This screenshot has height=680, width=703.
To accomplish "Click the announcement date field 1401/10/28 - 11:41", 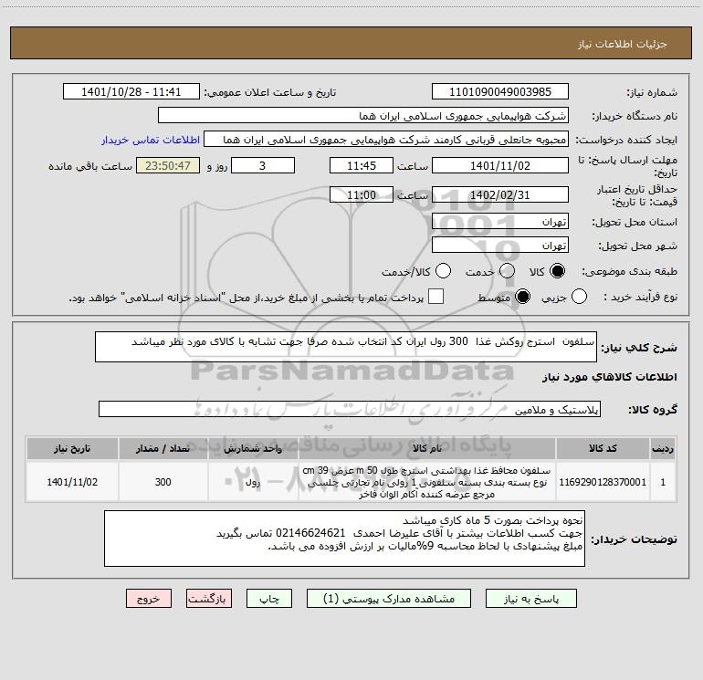I will (x=131, y=92).
